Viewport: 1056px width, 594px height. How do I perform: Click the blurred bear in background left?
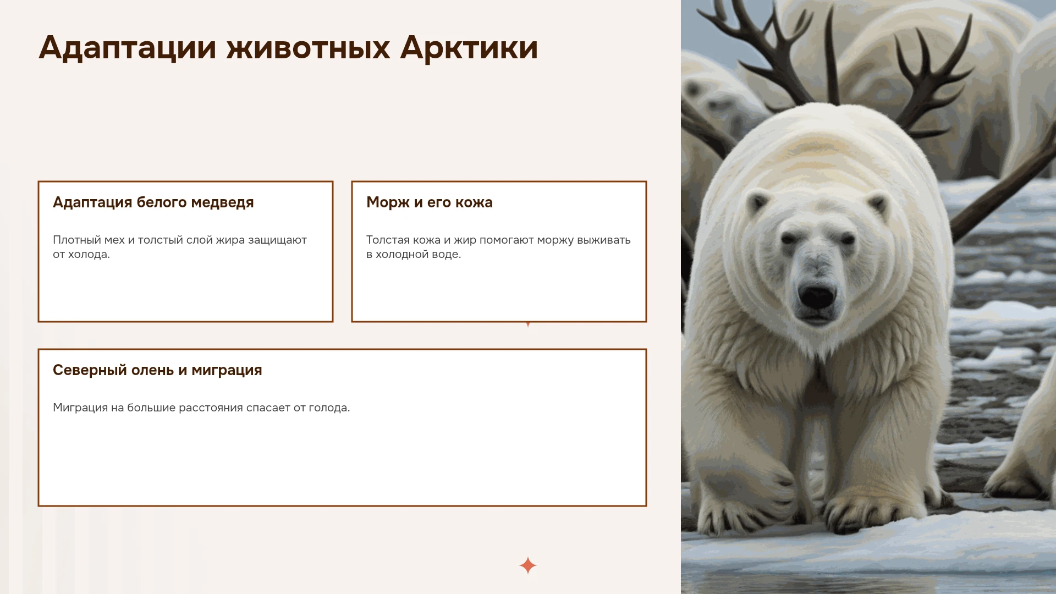pos(715,105)
